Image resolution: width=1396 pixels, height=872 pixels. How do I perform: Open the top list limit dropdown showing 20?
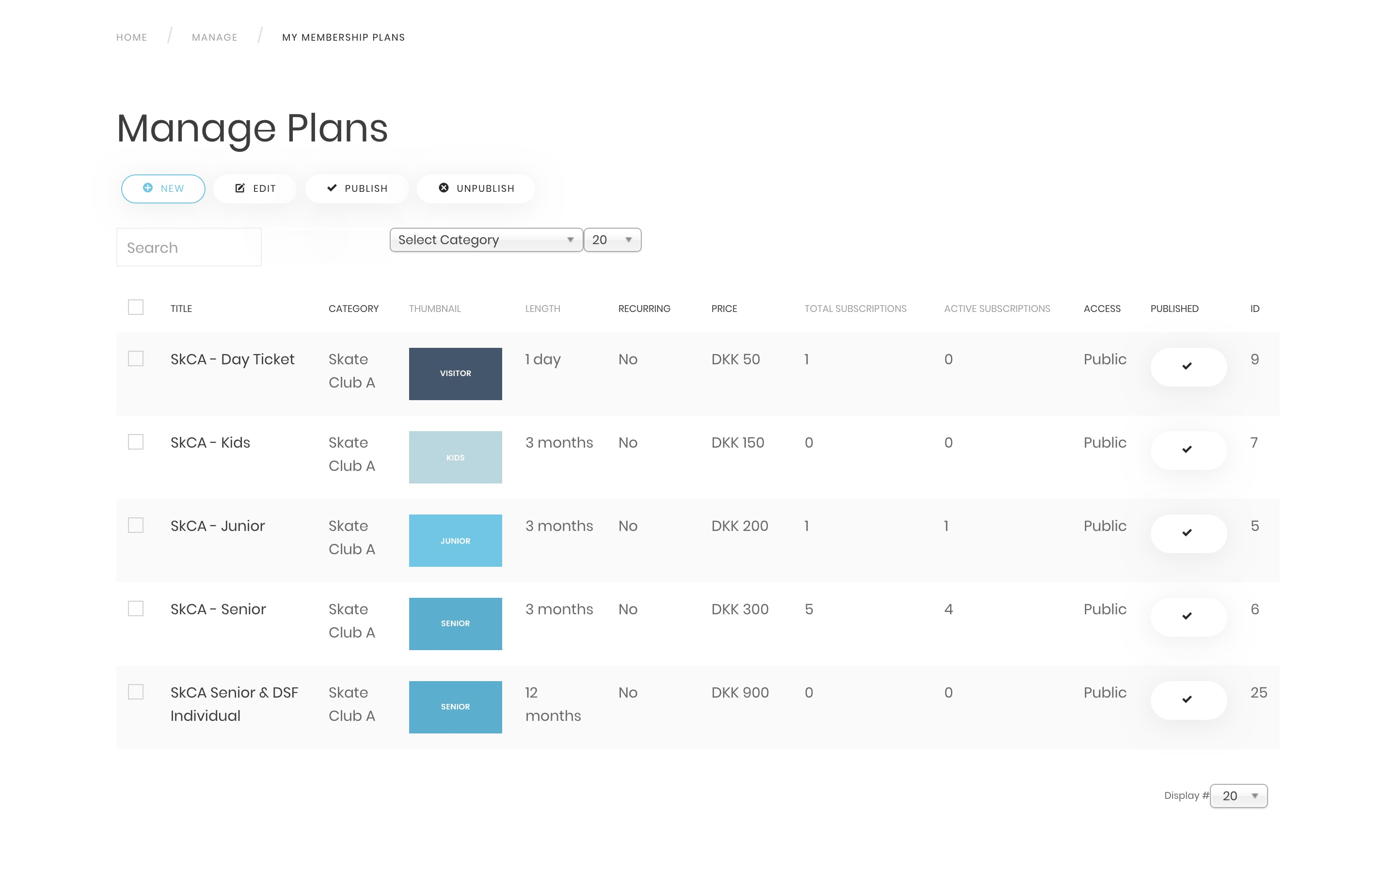pyautogui.click(x=613, y=240)
